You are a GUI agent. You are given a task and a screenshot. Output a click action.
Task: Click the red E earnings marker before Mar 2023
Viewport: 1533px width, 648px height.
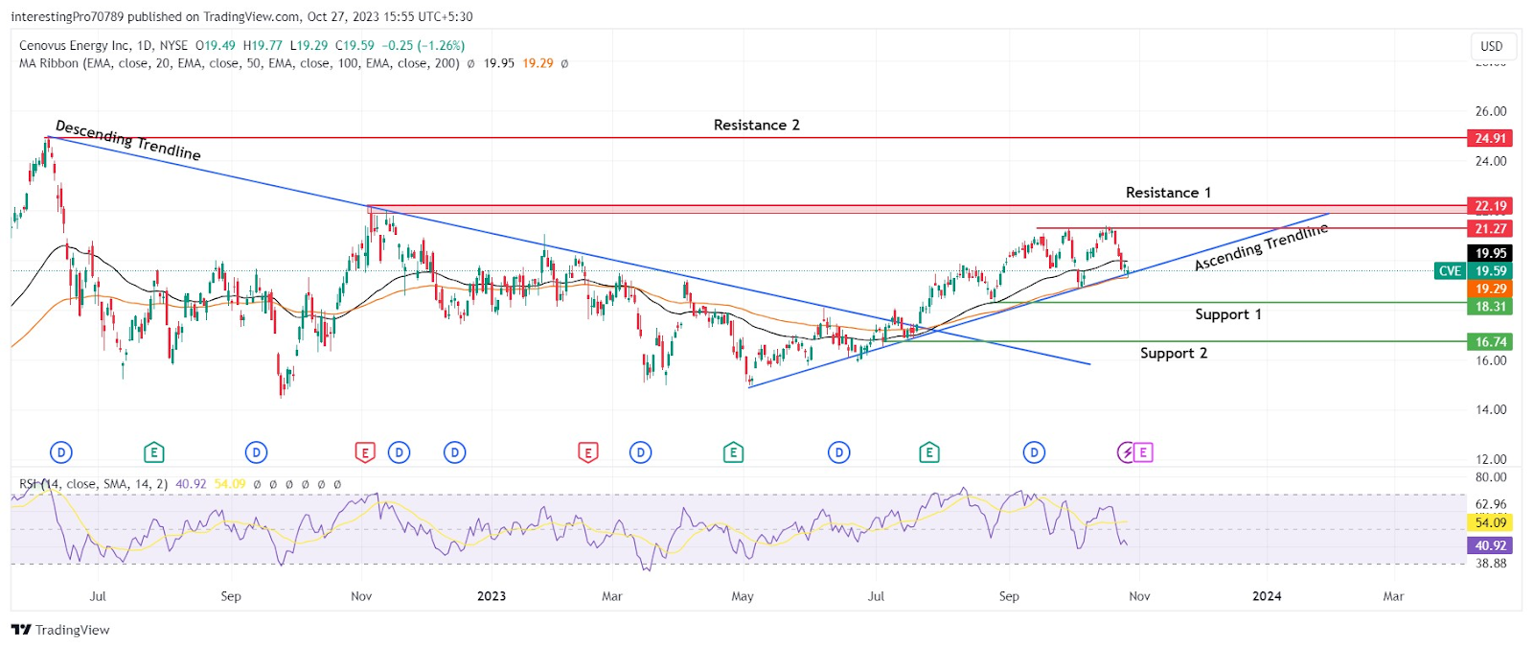(588, 452)
